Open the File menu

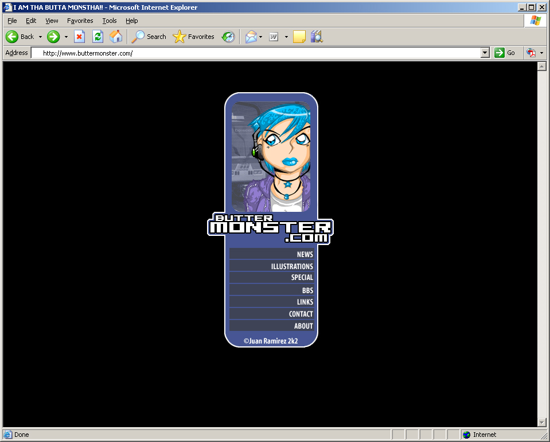pyautogui.click(x=12, y=21)
